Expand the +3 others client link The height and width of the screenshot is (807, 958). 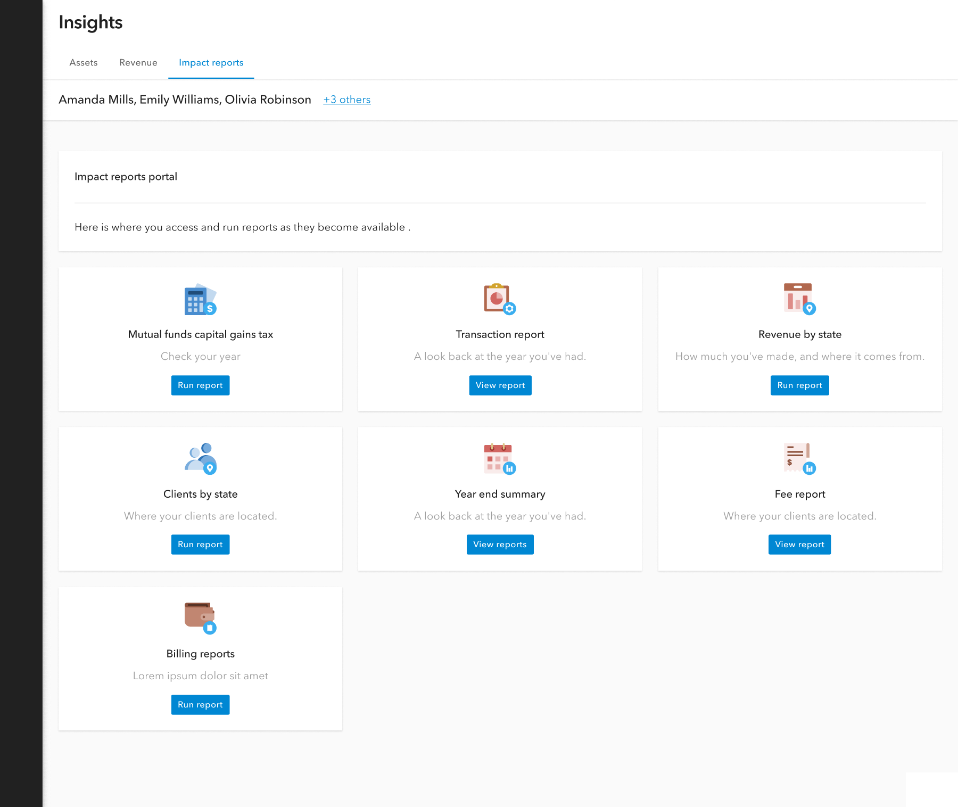coord(347,100)
